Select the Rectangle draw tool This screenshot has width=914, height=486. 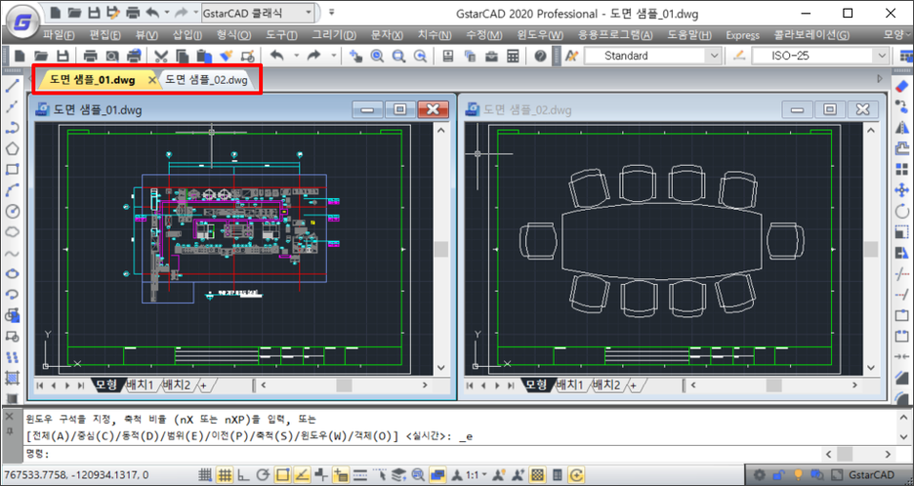click(13, 169)
